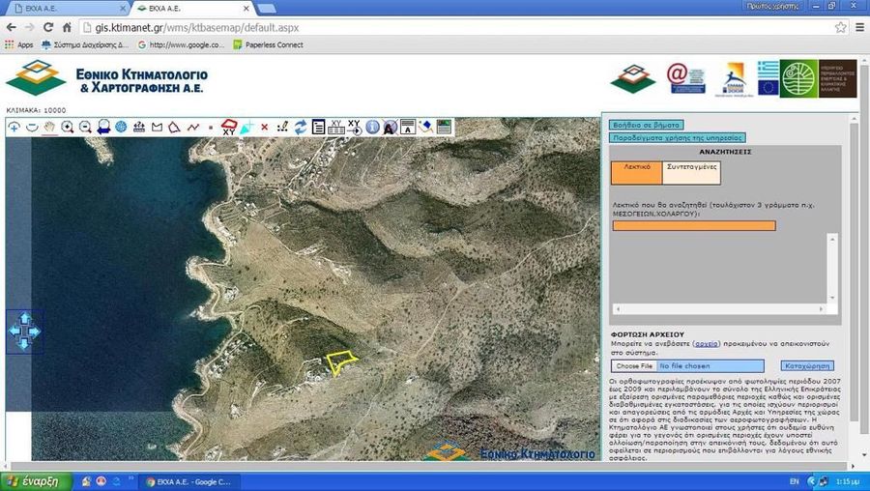The height and width of the screenshot is (491, 870).
Task: Click the go to XY coordinates icon
Action: click(354, 127)
